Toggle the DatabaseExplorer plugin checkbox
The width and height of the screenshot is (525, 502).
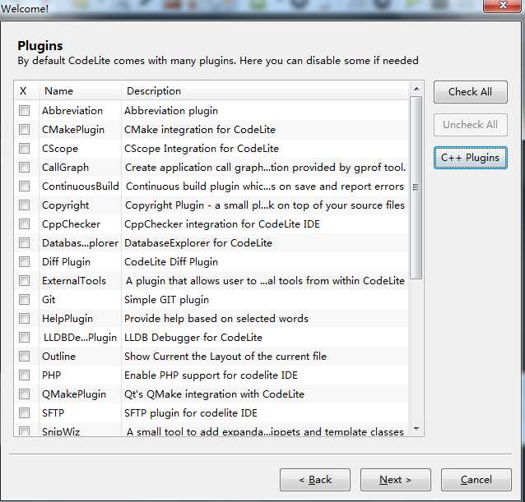point(24,242)
